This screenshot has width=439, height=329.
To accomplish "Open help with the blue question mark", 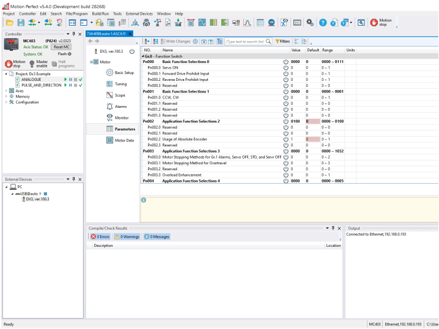I will 323,23.
